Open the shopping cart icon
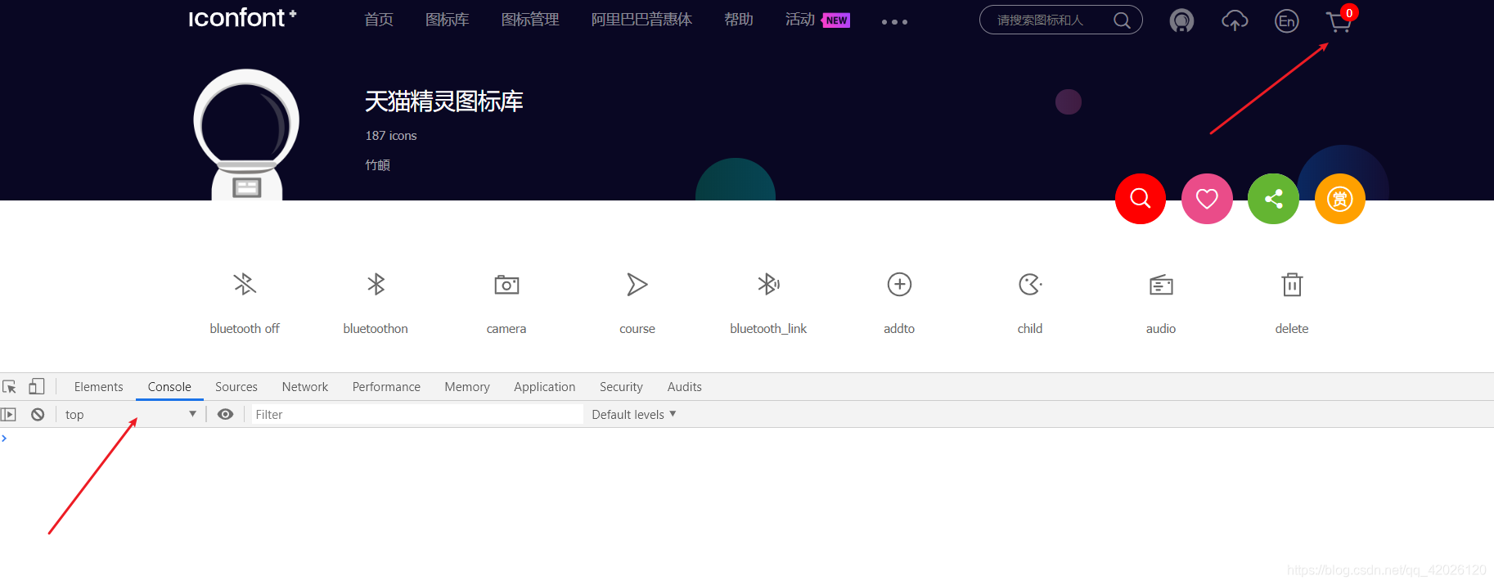The width and height of the screenshot is (1494, 585). point(1339,21)
